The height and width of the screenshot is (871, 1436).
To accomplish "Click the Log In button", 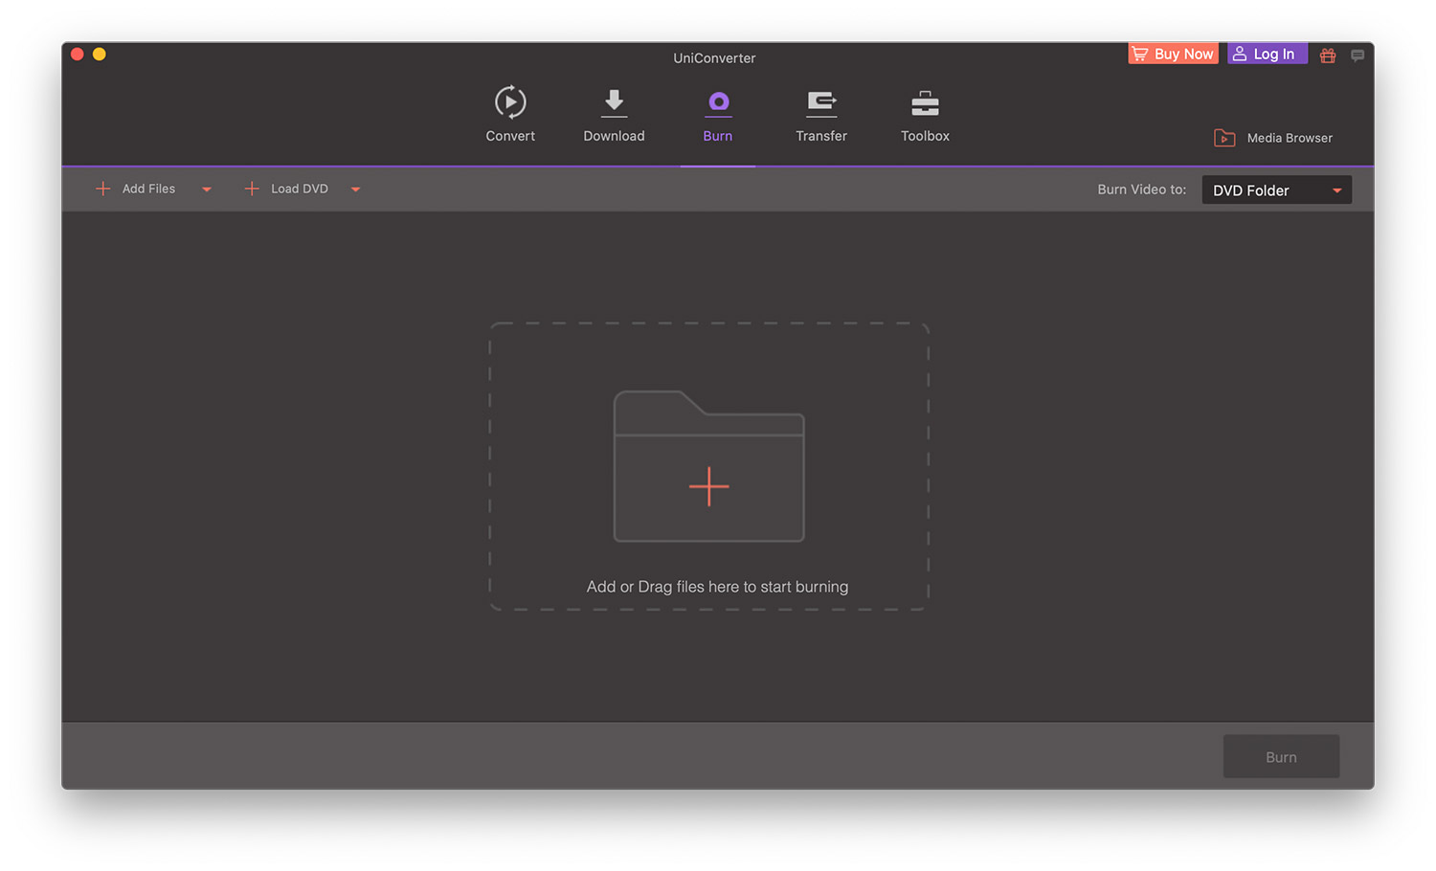I will (1268, 54).
